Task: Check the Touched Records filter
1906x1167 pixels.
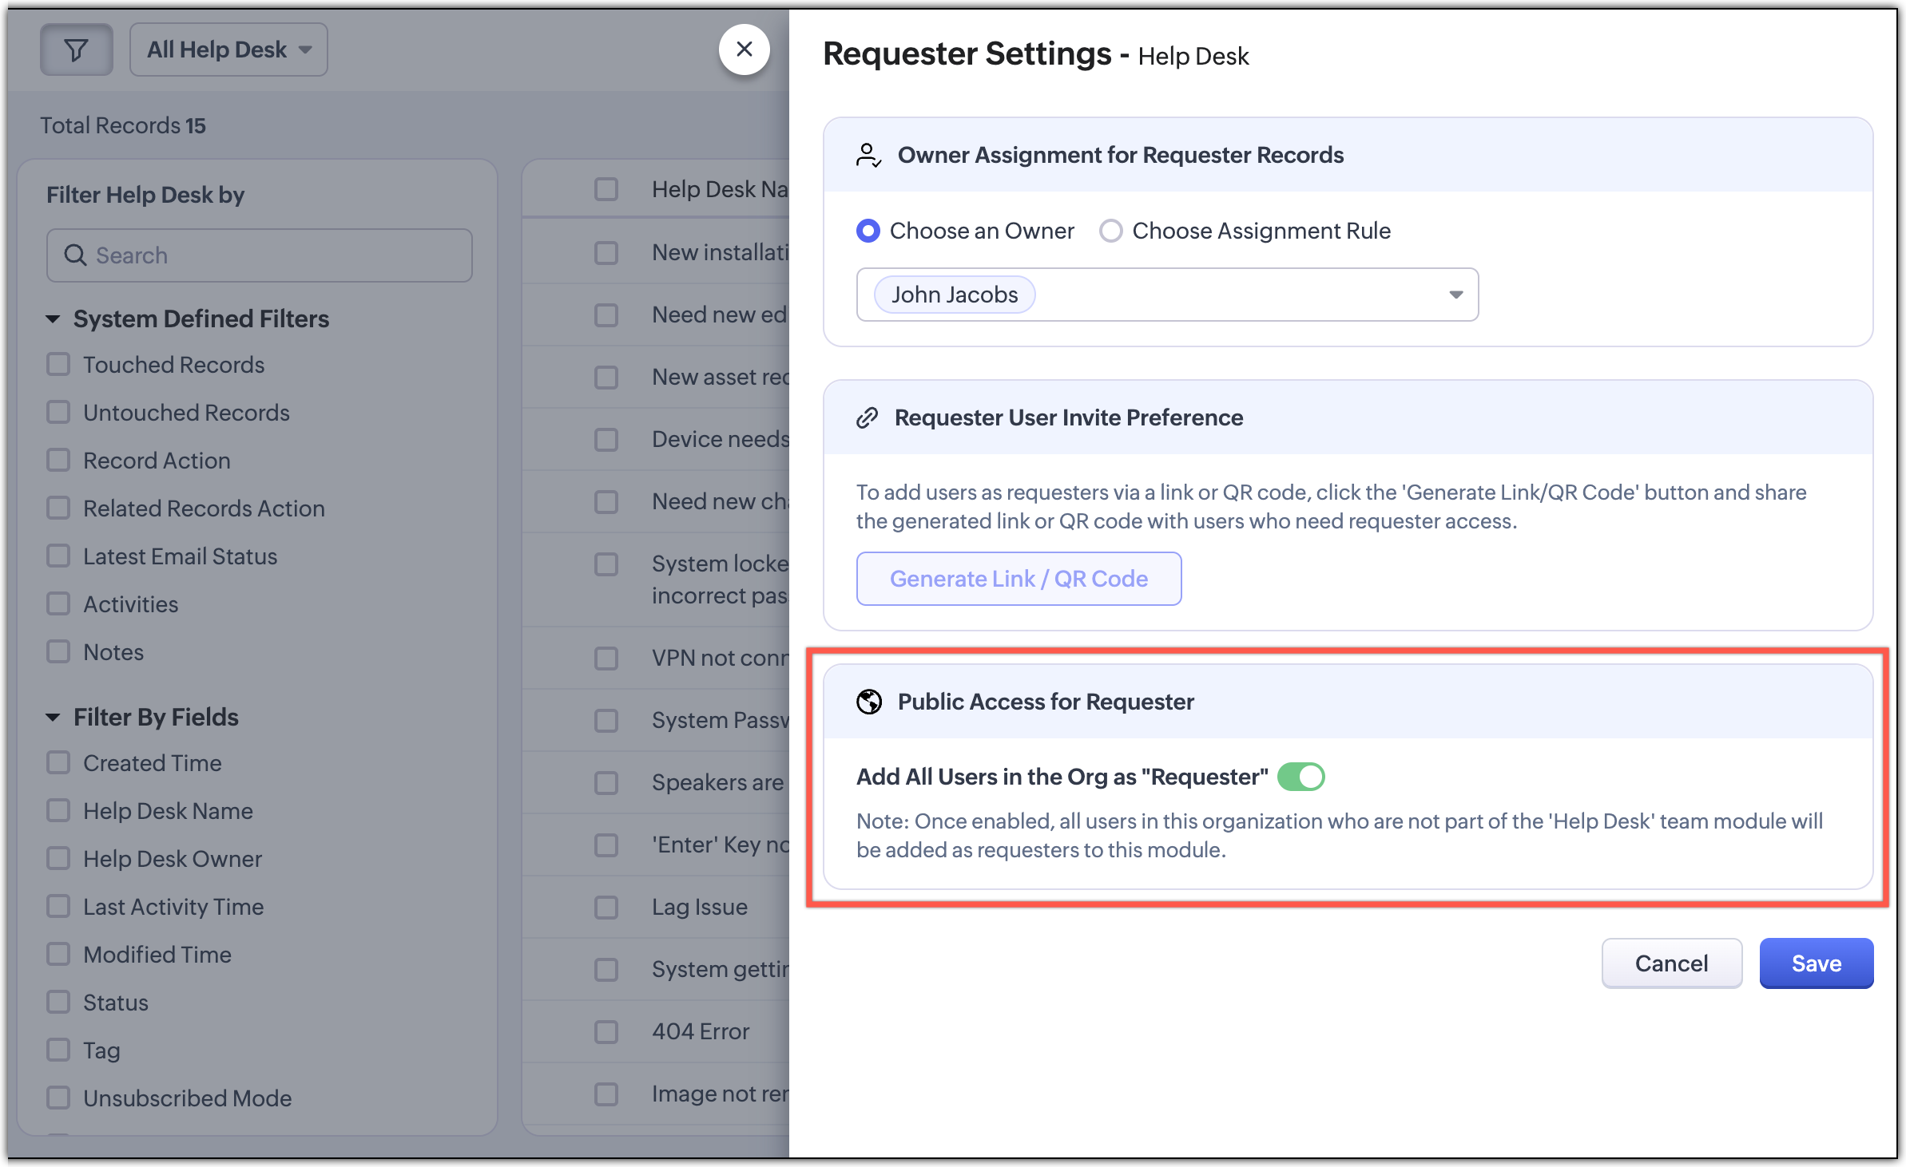Action: pos(58,365)
